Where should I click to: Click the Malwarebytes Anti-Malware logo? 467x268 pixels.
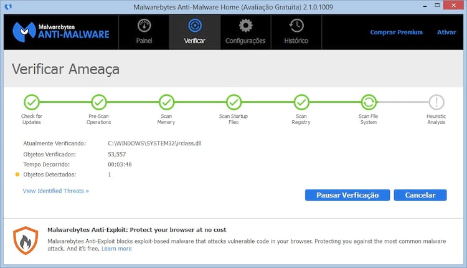[x=61, y=32]
